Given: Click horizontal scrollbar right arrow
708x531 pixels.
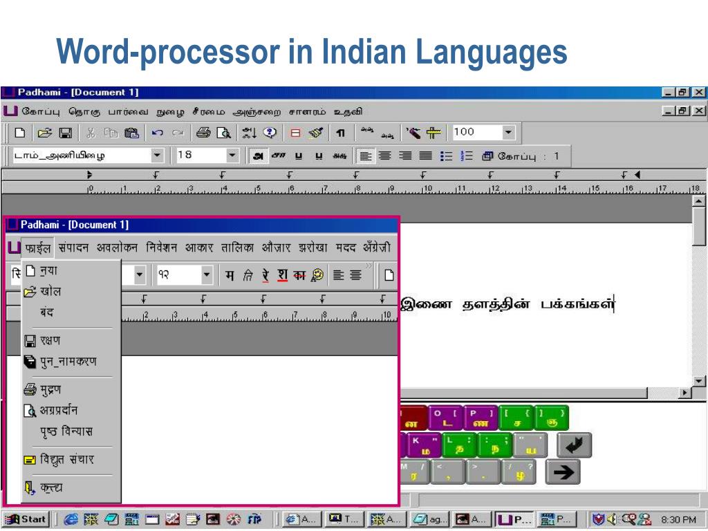Looking at the screenshot, I should [685, 393].
